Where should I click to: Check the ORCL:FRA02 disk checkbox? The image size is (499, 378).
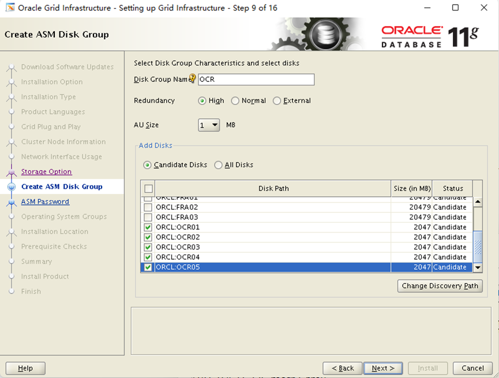[148, 207]
